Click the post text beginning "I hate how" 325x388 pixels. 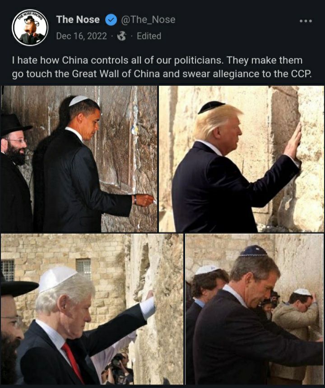point(162,67)
